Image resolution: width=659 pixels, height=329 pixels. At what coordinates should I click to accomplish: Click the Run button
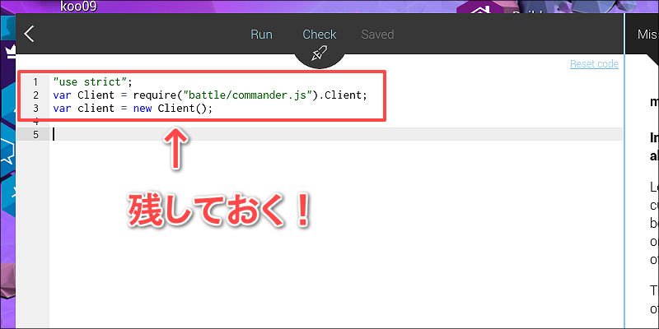(x=261, y=34)
